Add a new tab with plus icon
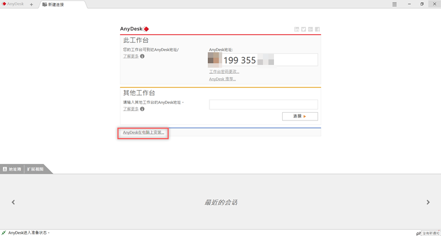The width and height of the screenshot is (441, 236). (31, 4)
